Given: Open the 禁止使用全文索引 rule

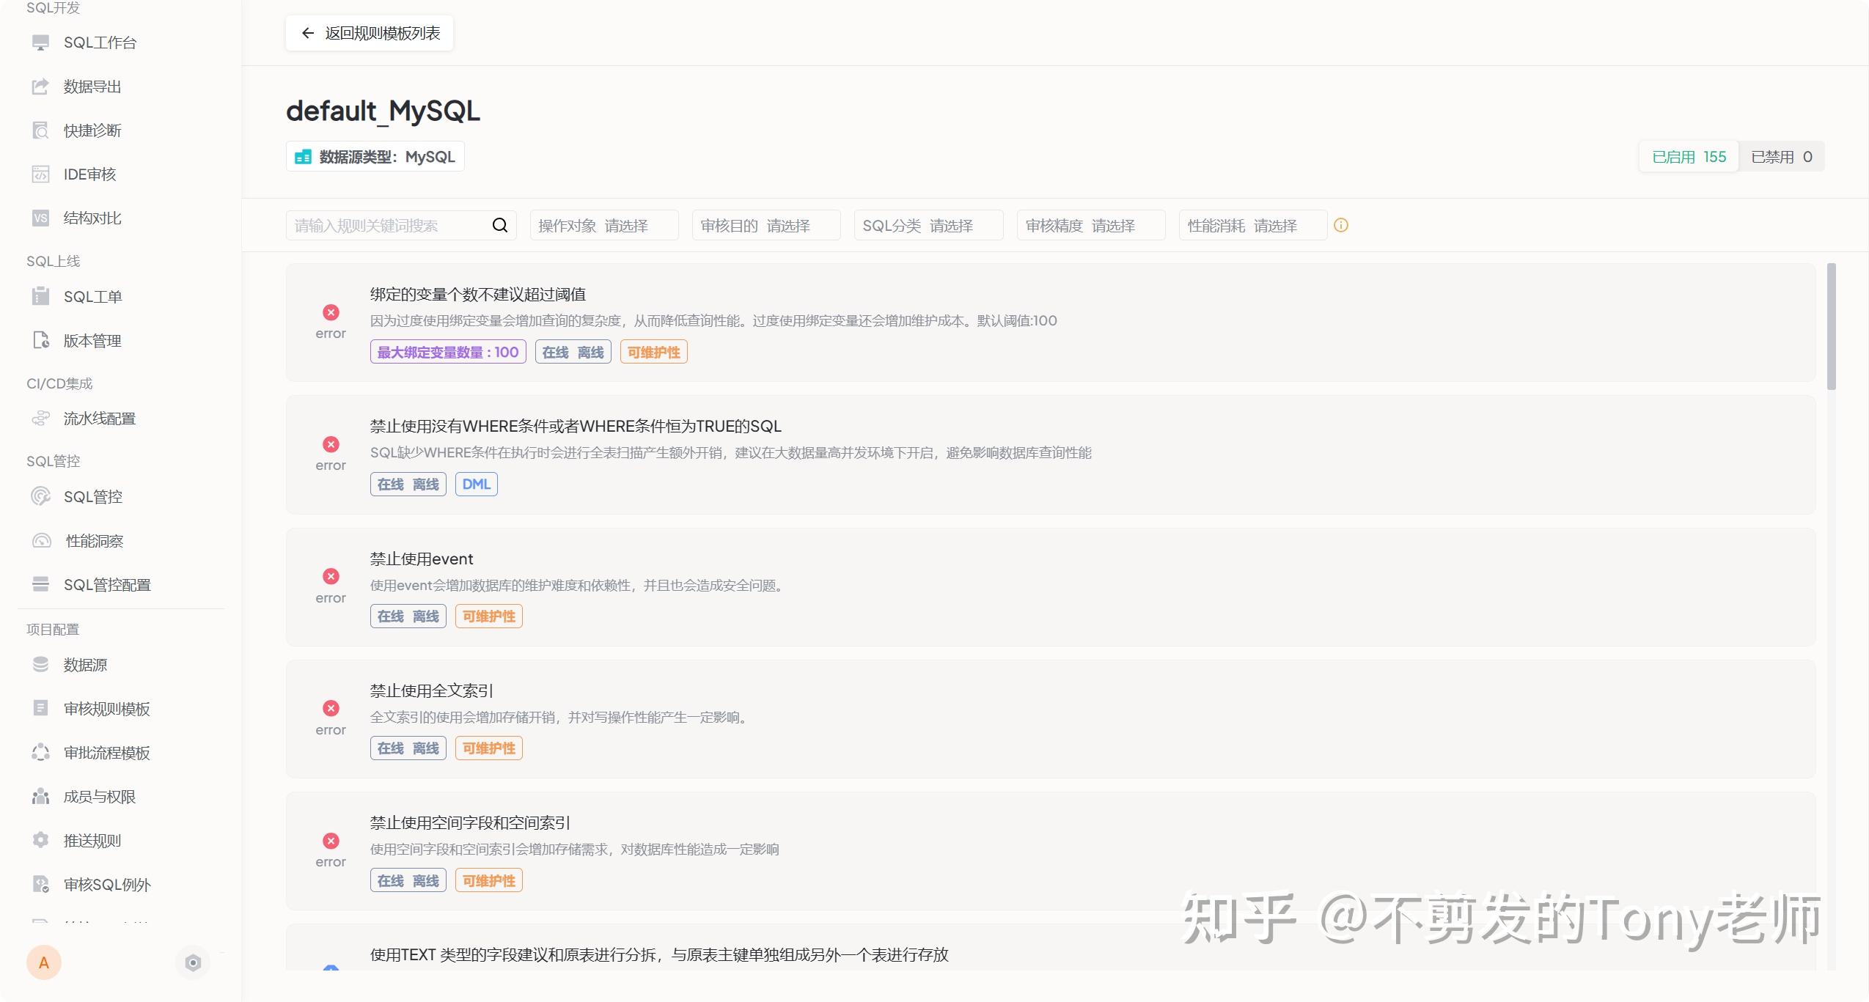Looking at the screenshot, I should 431,690.
